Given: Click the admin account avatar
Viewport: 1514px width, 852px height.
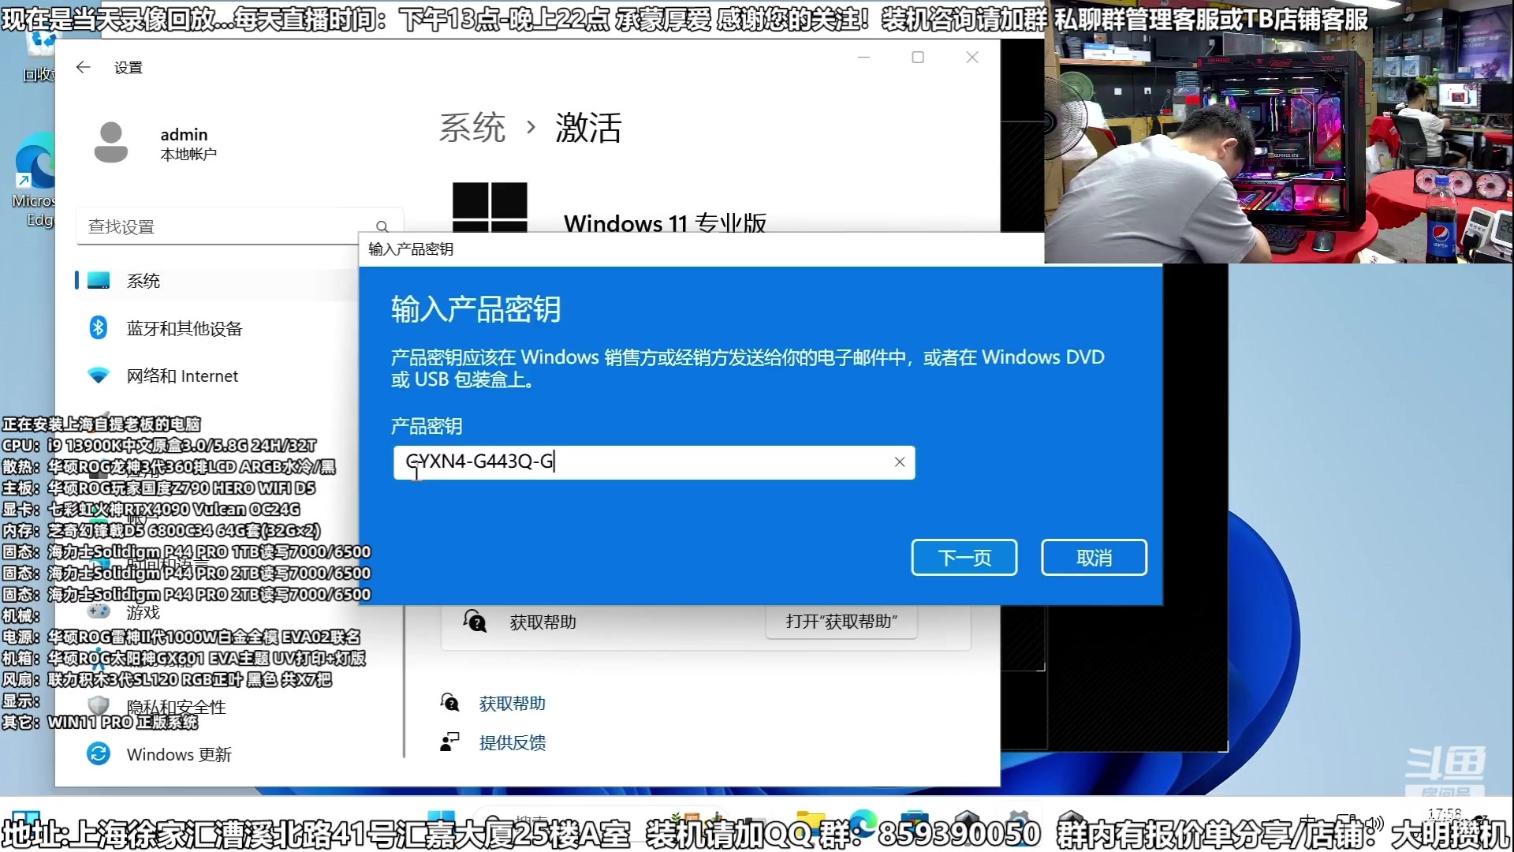Looking at the screenshot, I should (x=111, y=142).
